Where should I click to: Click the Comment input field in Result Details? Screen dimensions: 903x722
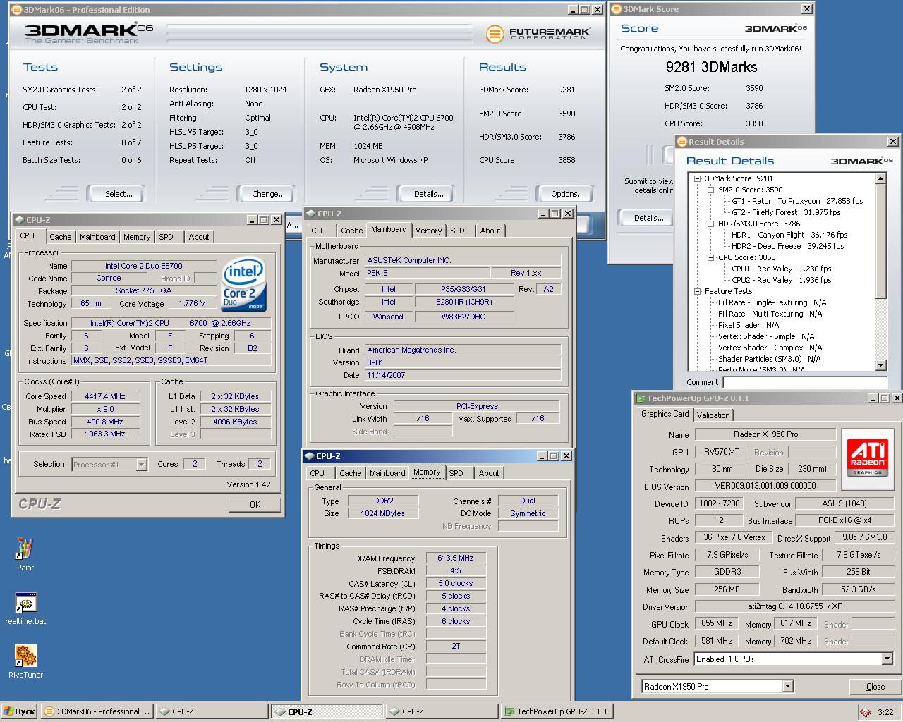coord(805,382)
